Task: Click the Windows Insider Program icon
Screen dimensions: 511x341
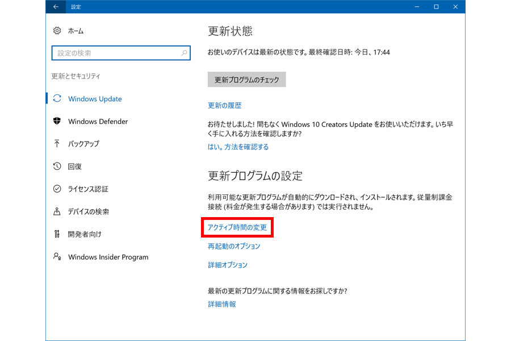Action: [x=57, y=257]
